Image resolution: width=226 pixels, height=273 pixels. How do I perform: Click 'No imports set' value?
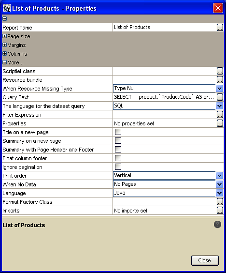click(x=131, y=211)
